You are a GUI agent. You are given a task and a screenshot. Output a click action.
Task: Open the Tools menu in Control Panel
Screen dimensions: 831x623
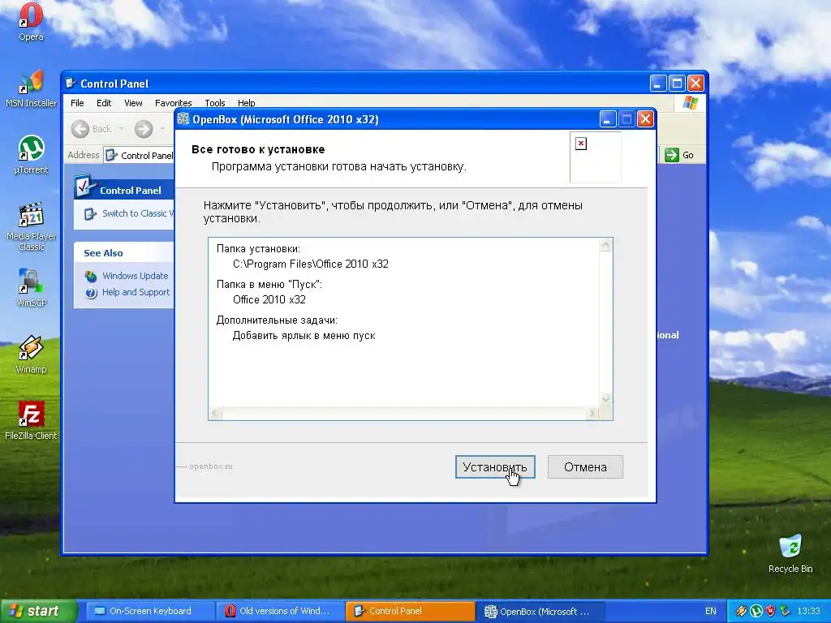(214, 103)
